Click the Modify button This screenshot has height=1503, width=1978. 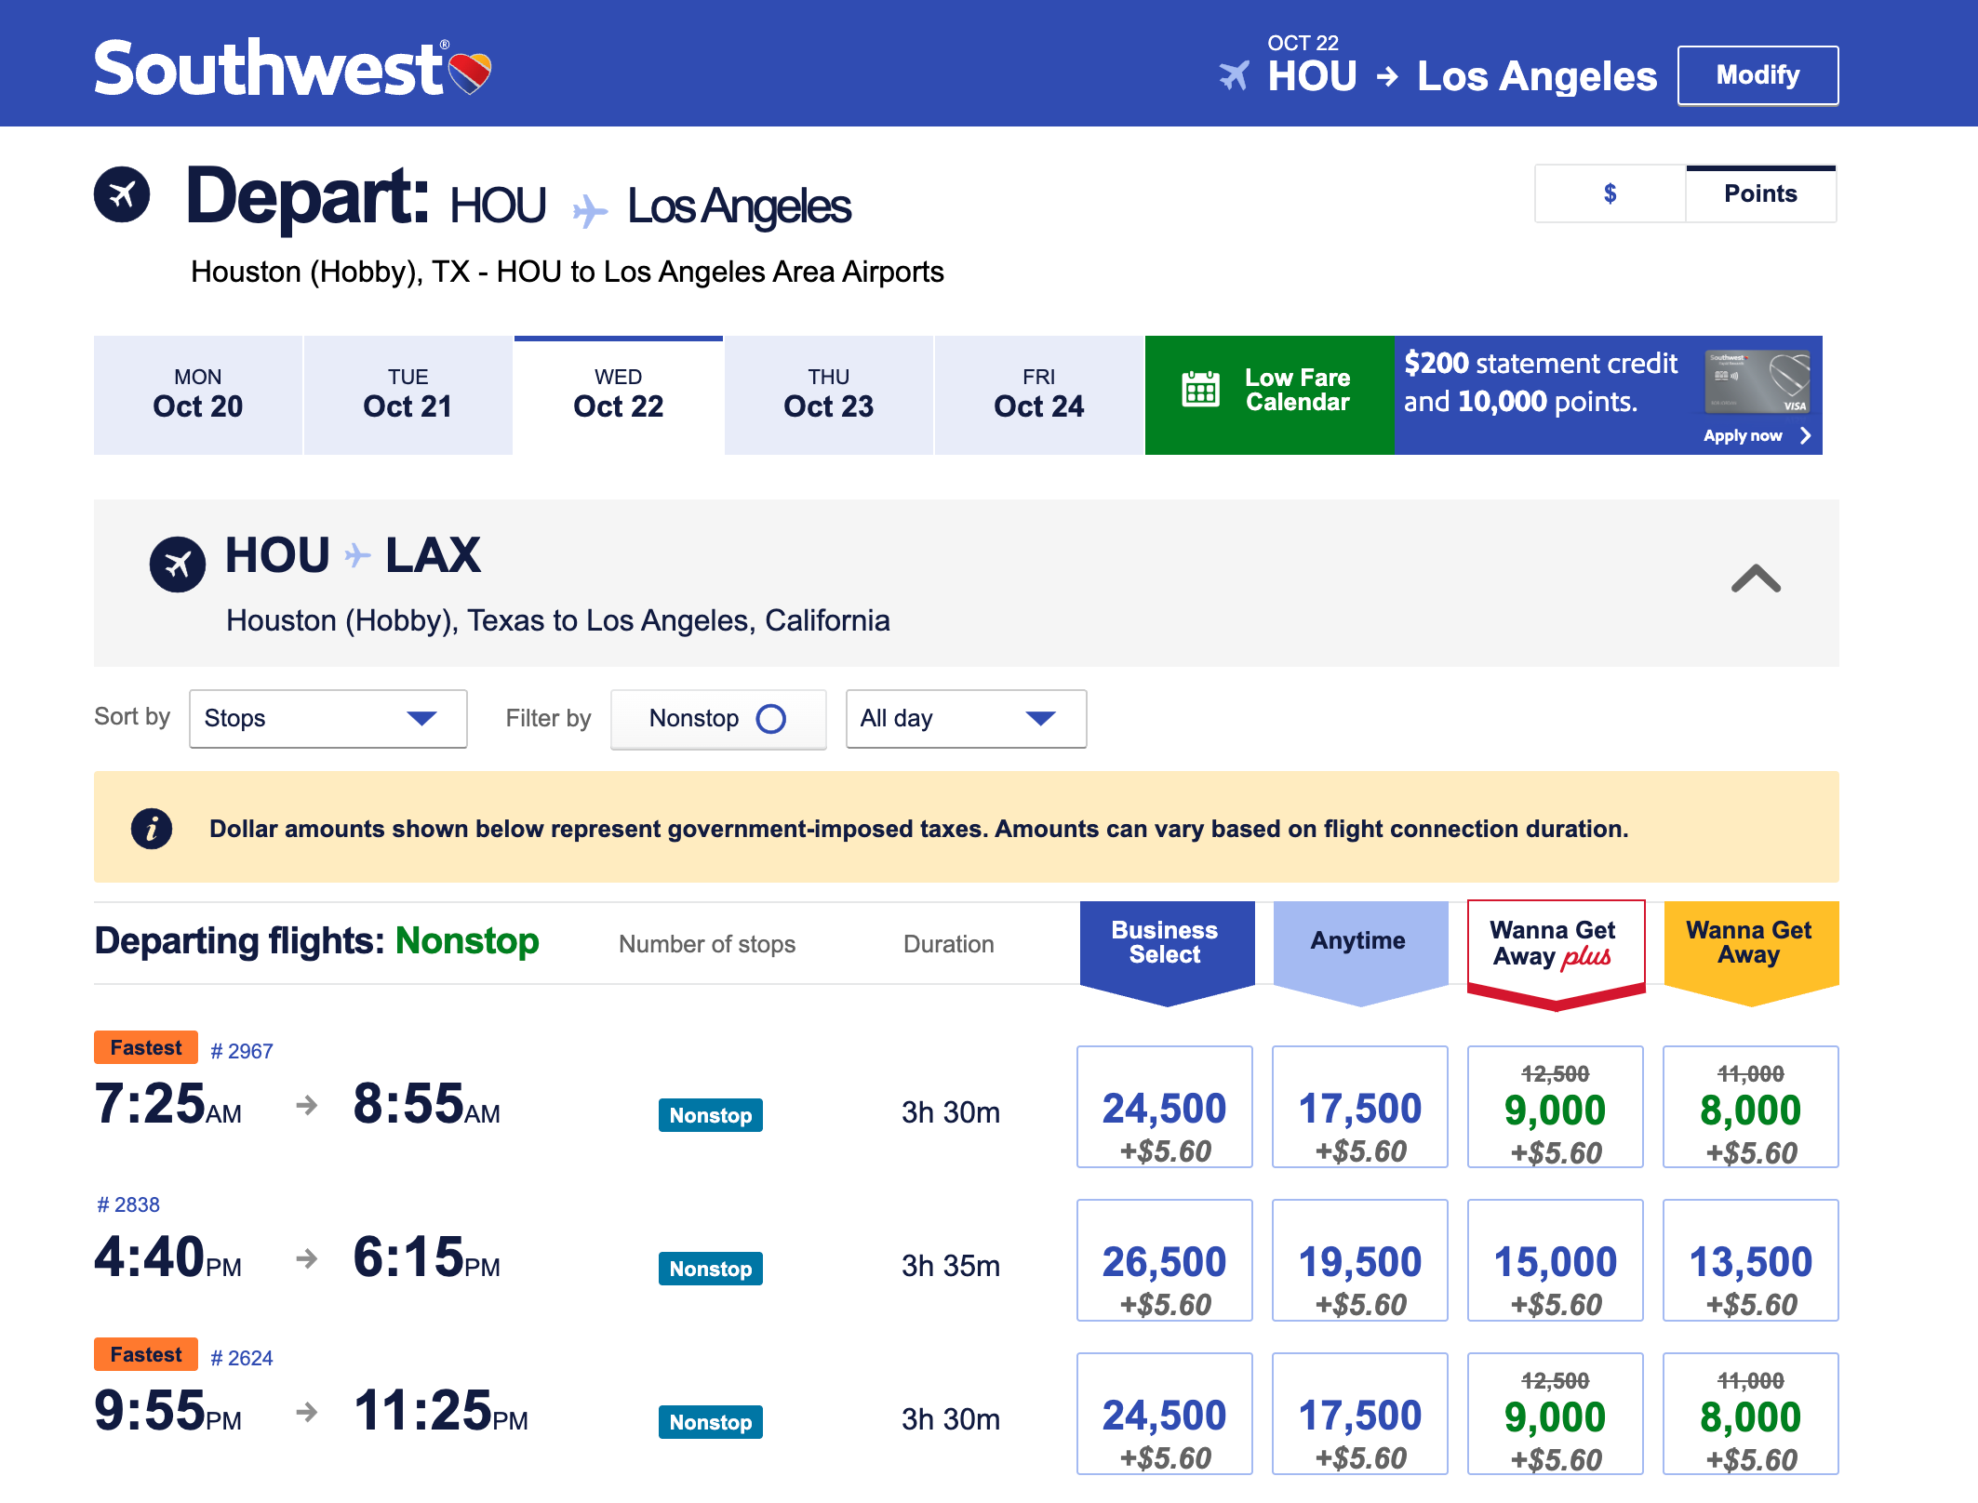(1757, 74)
